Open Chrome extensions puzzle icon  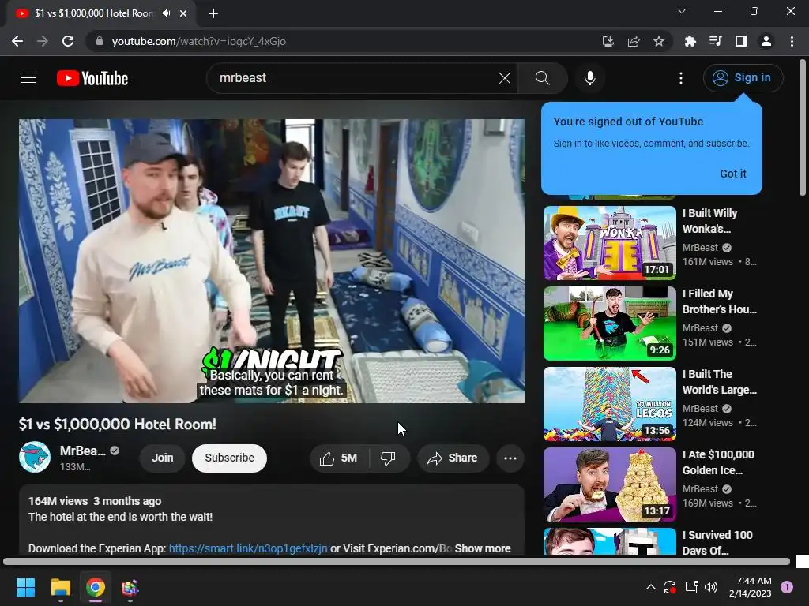(690, 41)
